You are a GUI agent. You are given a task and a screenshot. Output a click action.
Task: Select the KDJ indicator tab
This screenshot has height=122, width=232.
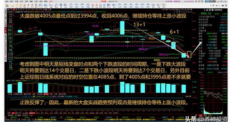(x=38, y=113)
